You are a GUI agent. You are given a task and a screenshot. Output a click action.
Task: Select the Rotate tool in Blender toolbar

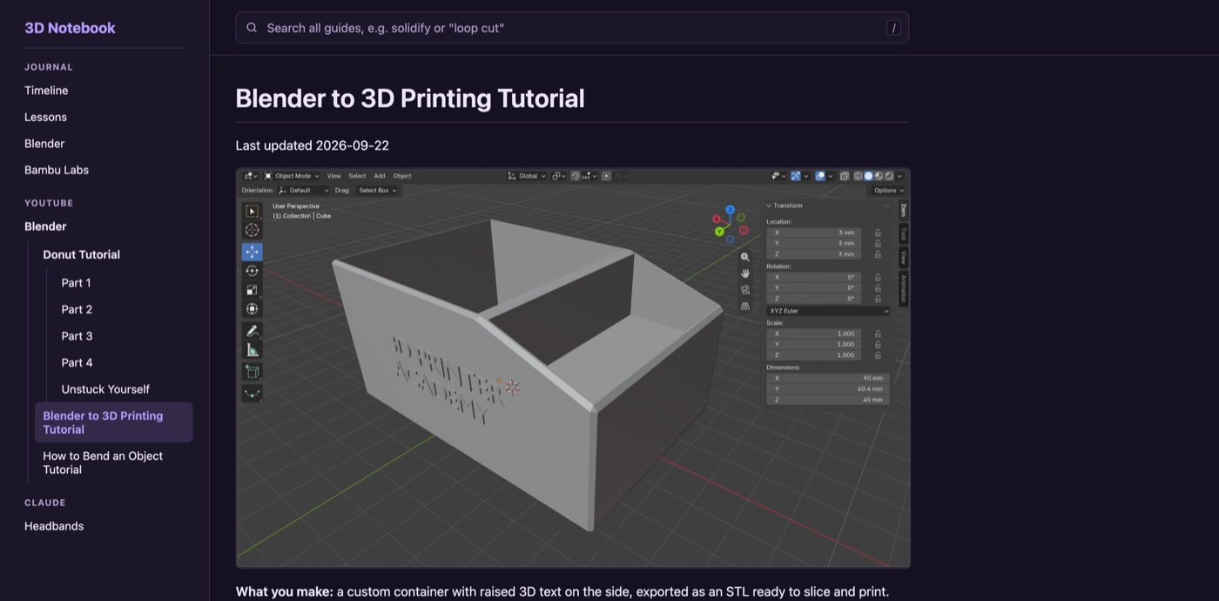252,271
